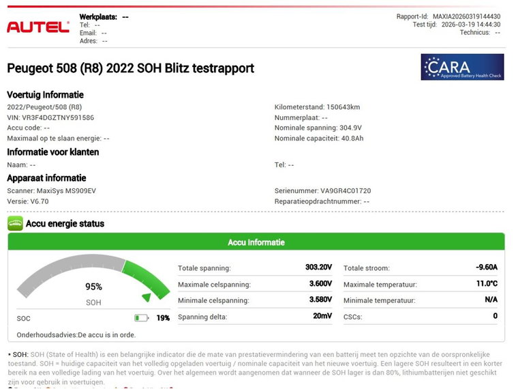
Task: Click the Reparatieopdrachtnummer line
Action: 322,201
